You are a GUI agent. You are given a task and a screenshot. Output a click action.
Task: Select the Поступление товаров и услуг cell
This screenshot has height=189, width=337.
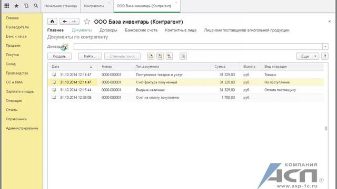click(159, 75)
